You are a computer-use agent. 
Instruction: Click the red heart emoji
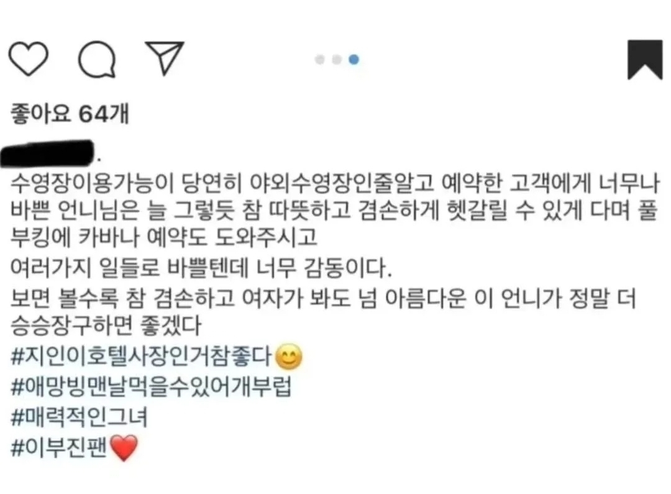(124, 448)
